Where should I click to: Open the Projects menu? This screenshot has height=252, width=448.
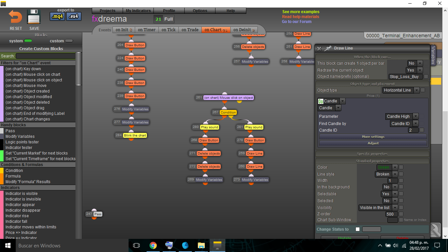pyautogui.click(x=108, y=11)
